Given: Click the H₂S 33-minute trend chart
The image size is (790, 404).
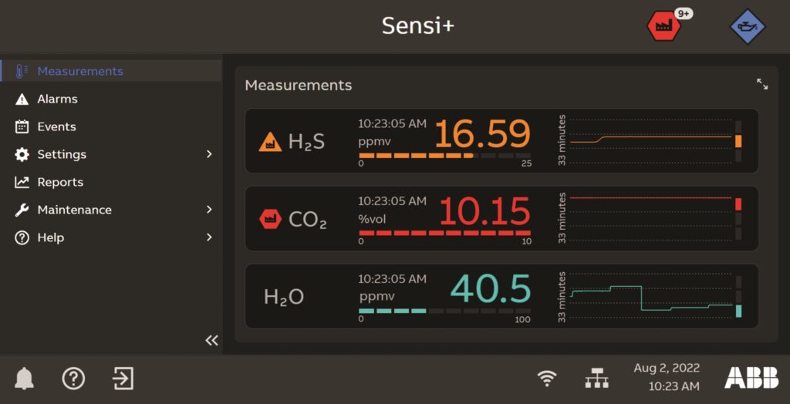Looking at the screenshot, I should click(650, 141).
